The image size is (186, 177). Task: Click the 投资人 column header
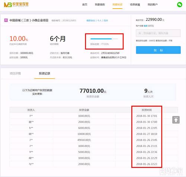[x=31, y=110]
